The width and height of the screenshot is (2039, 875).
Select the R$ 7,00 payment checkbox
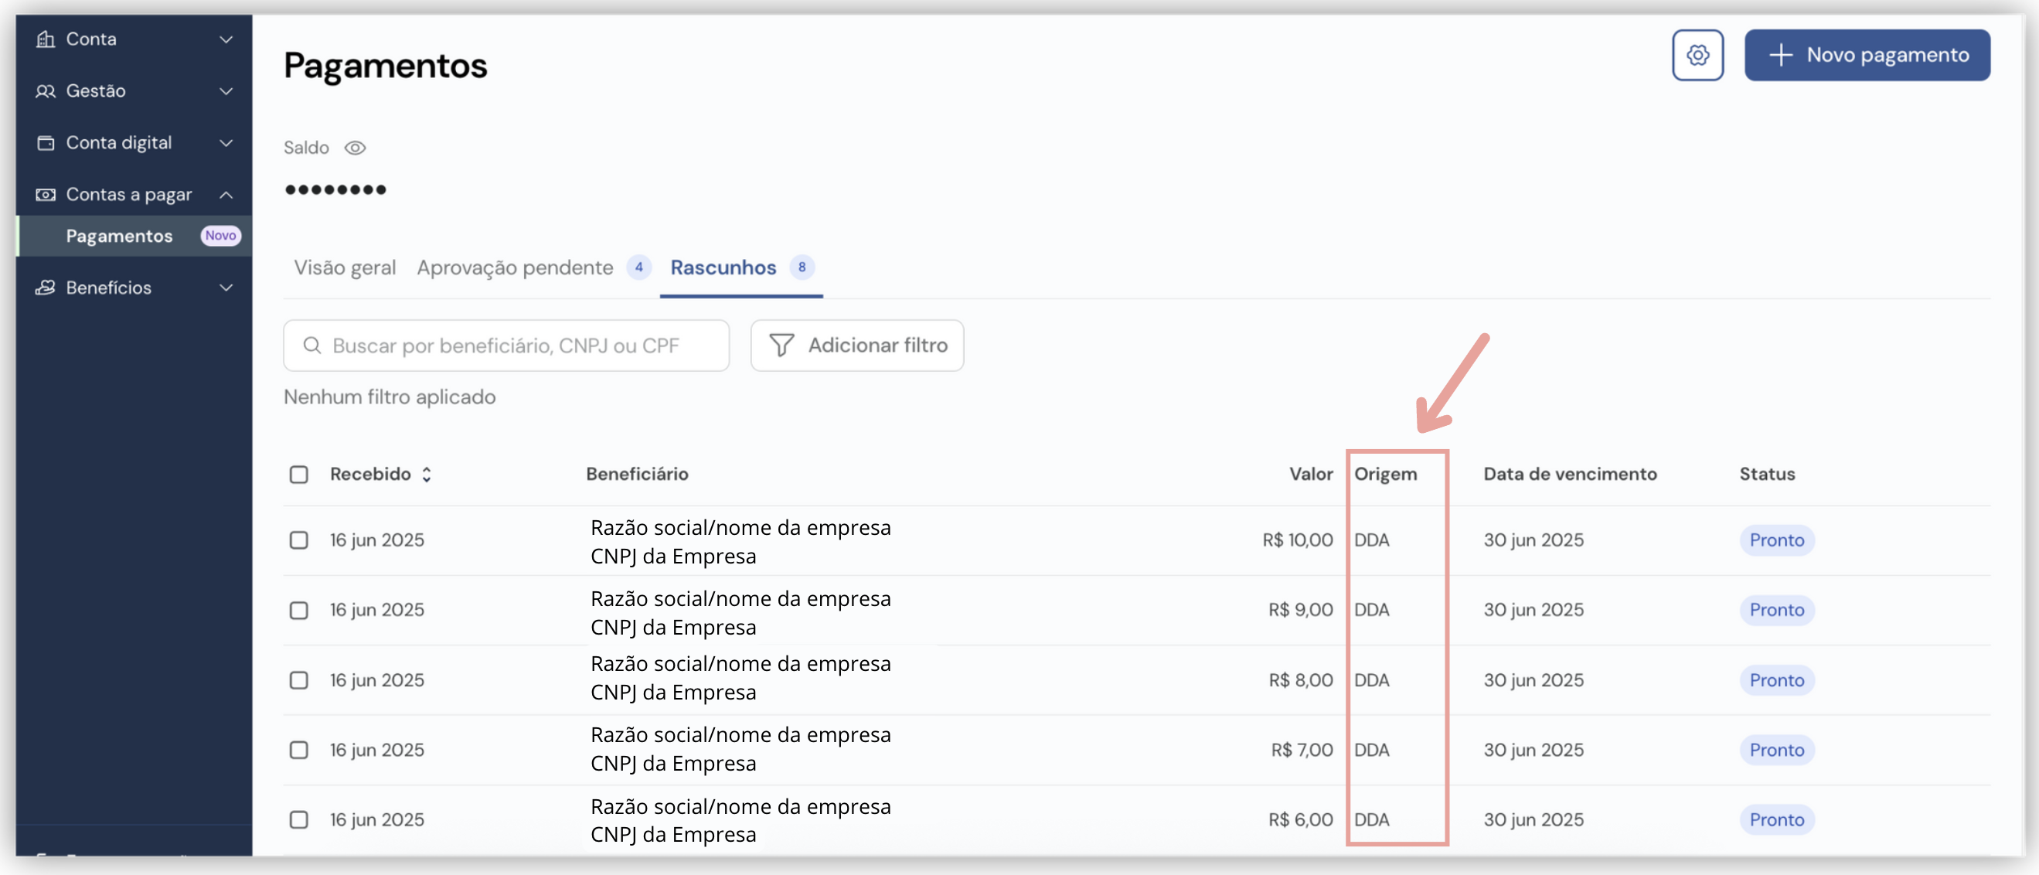(298, 750)
